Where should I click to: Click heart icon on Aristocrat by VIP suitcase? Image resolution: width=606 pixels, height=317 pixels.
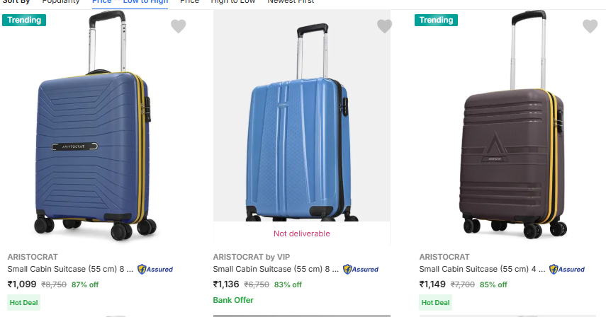(x=384, y=26)
